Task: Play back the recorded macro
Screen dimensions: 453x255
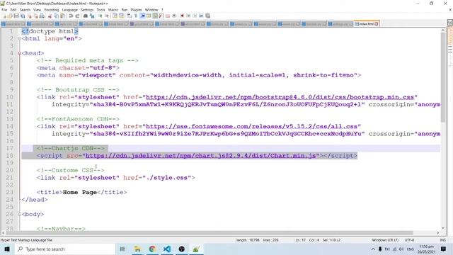Action: [195, 16]
